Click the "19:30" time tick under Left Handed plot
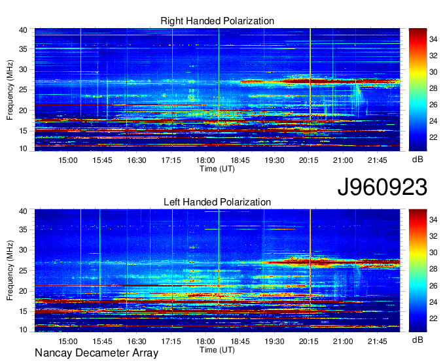 pos(274,341)
